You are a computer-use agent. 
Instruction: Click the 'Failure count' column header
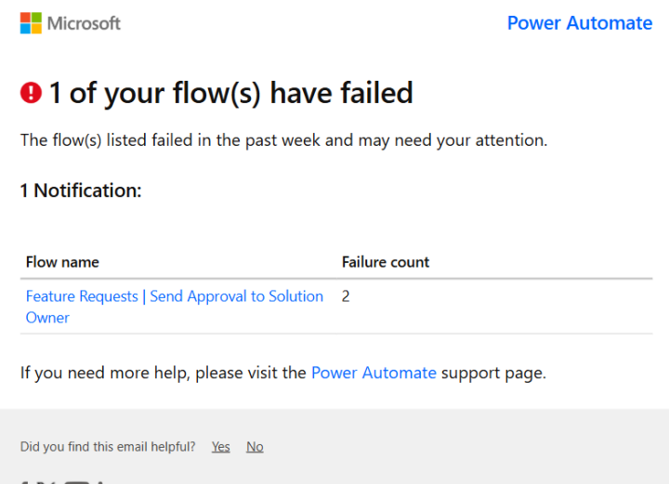386,262
